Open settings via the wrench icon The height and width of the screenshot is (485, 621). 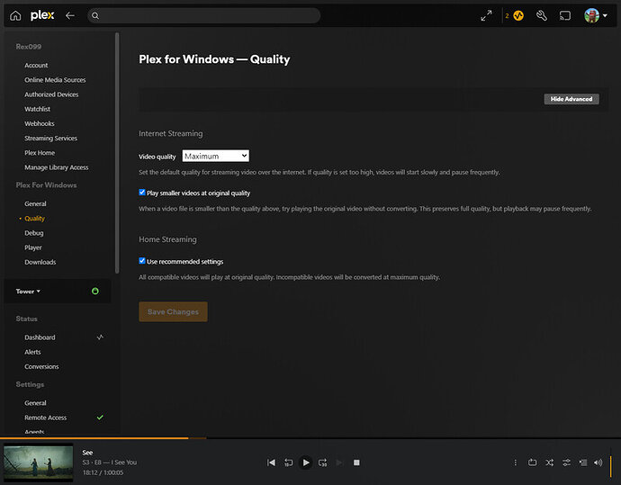[542, 16]
